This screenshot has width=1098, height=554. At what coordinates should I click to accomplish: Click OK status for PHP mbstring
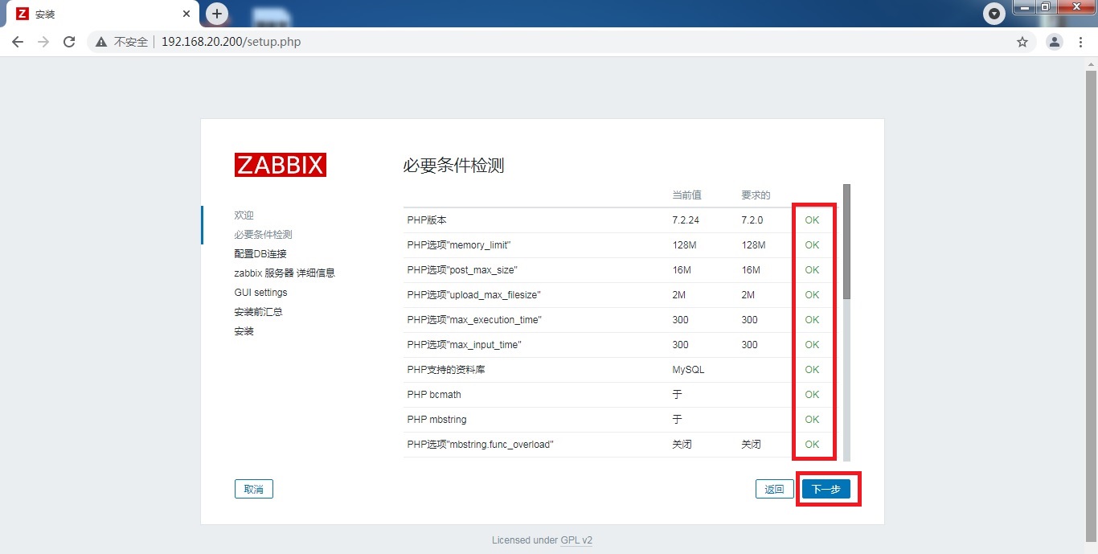812,420
